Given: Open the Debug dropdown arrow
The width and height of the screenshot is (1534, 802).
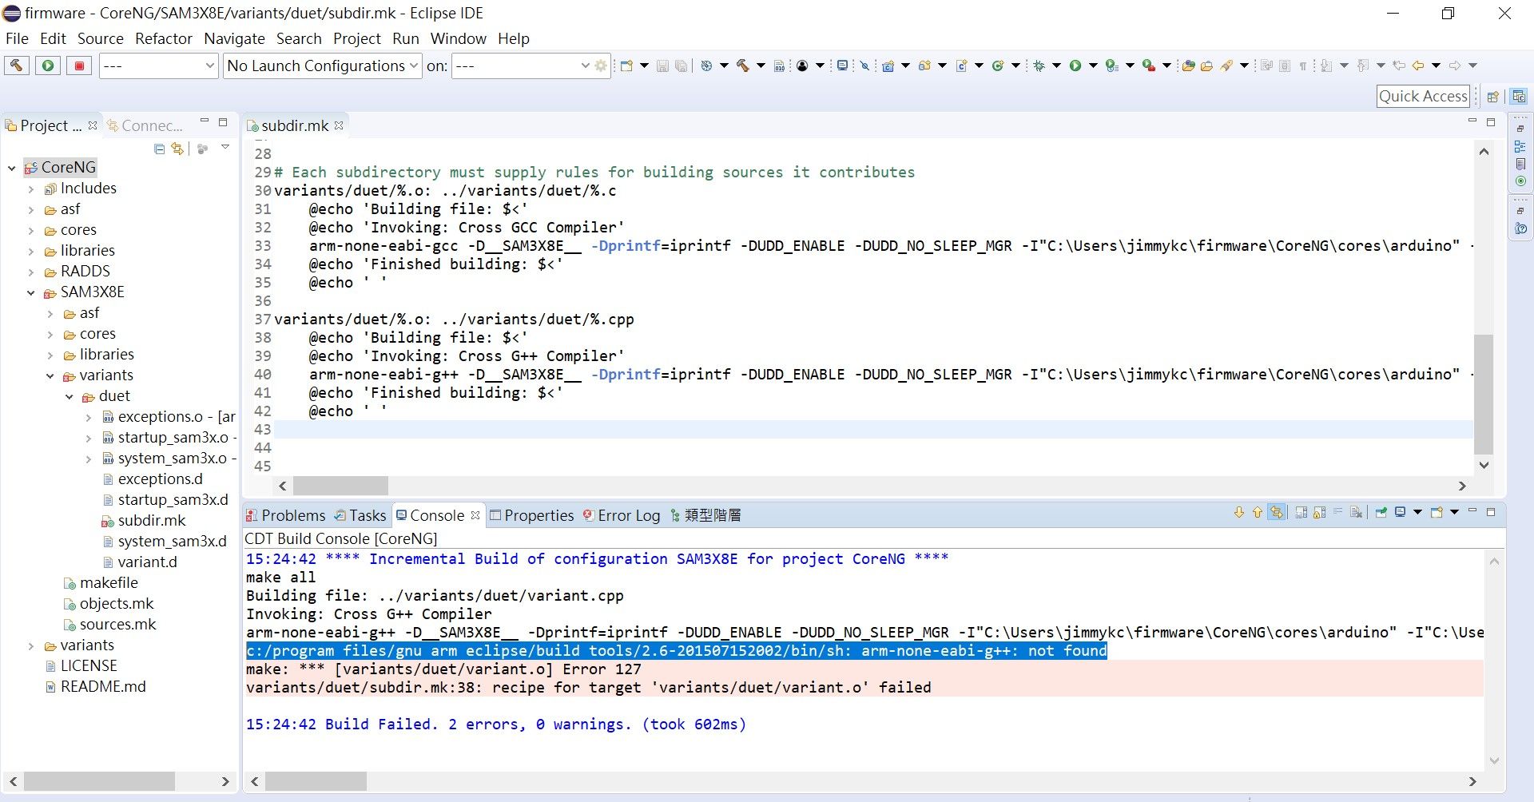Looking at the screenshot, I should pyautogui.click(x=1056, y=66).
